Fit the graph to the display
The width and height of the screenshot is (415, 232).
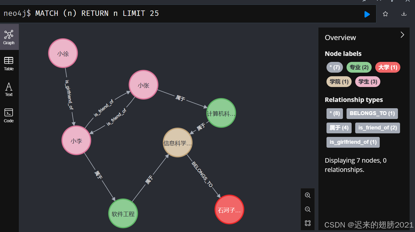coord(308,223)
